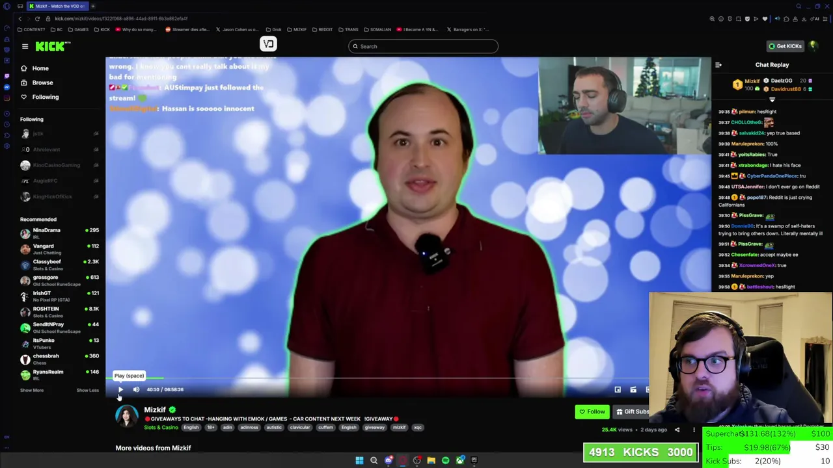Open the browser AI tool icon
Screen dimensions: 833x468
click(816, 19)
